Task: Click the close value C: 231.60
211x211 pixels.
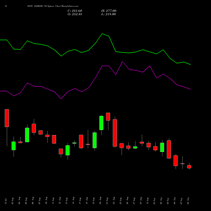Action: (75, 11)
